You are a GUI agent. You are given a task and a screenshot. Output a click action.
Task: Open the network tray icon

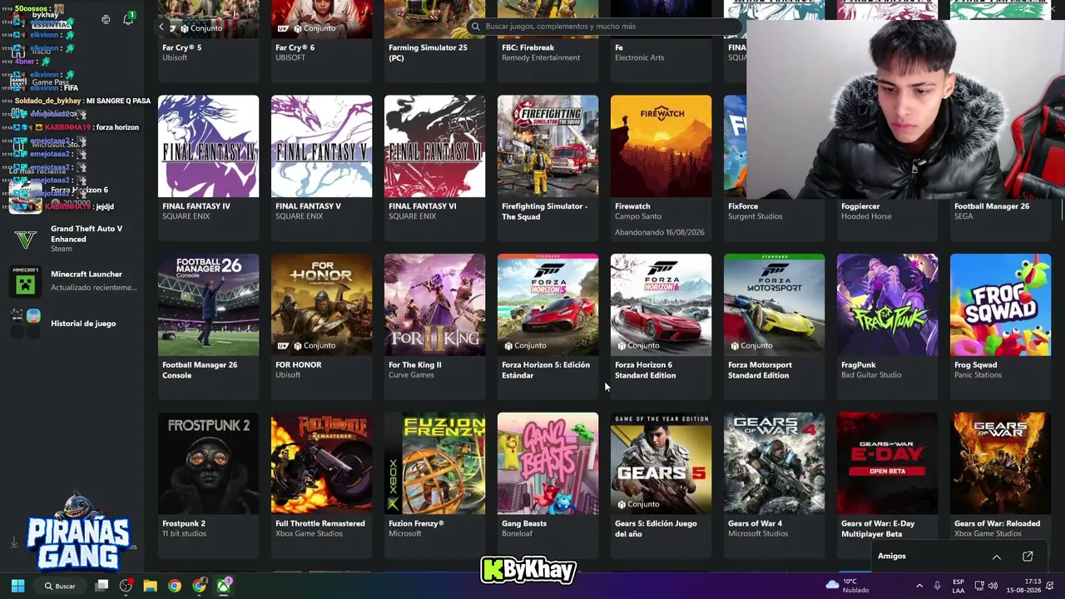(x=979, y=586)
